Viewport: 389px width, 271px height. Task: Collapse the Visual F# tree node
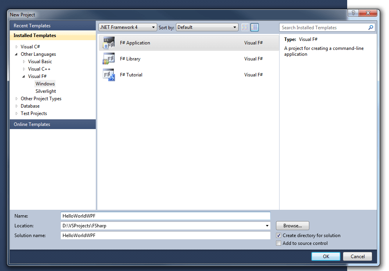(24, 76)
